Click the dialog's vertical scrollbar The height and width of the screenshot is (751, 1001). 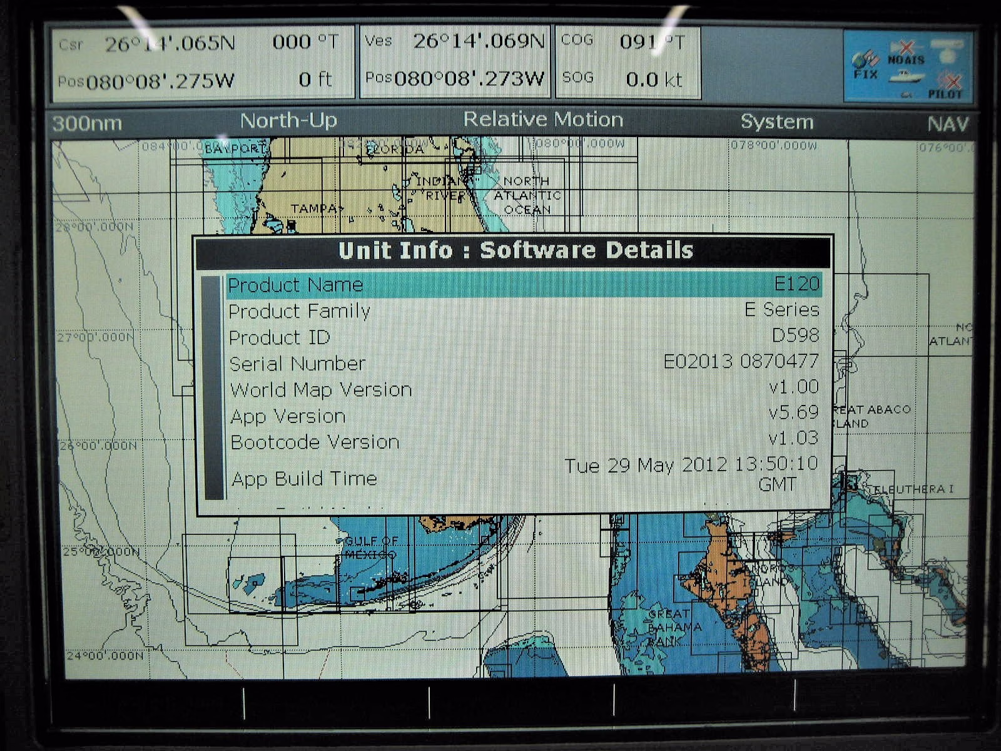pos(213,388)
